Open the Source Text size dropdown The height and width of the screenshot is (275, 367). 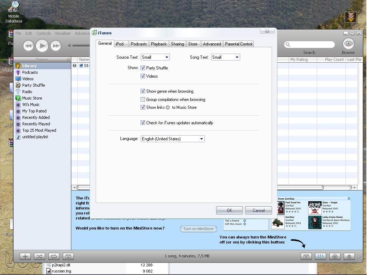(155, 57)
